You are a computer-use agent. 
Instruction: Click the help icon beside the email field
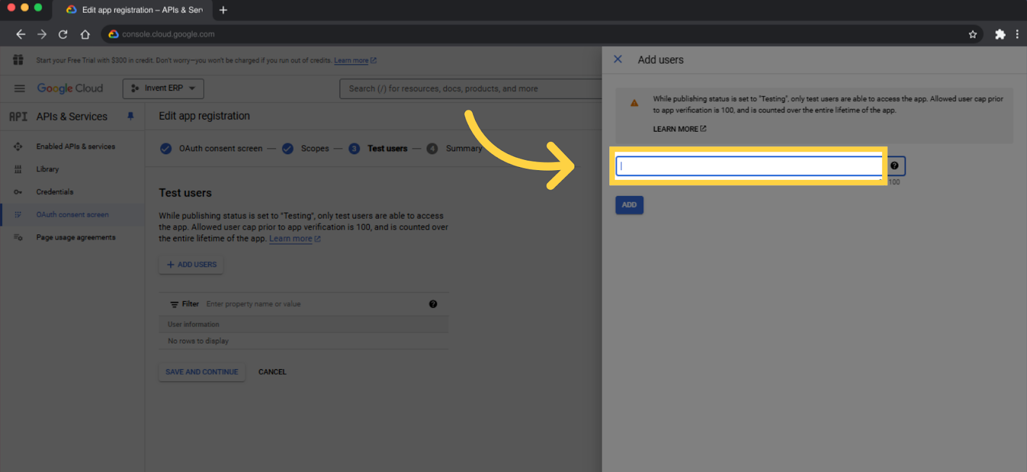coord(894,166)
